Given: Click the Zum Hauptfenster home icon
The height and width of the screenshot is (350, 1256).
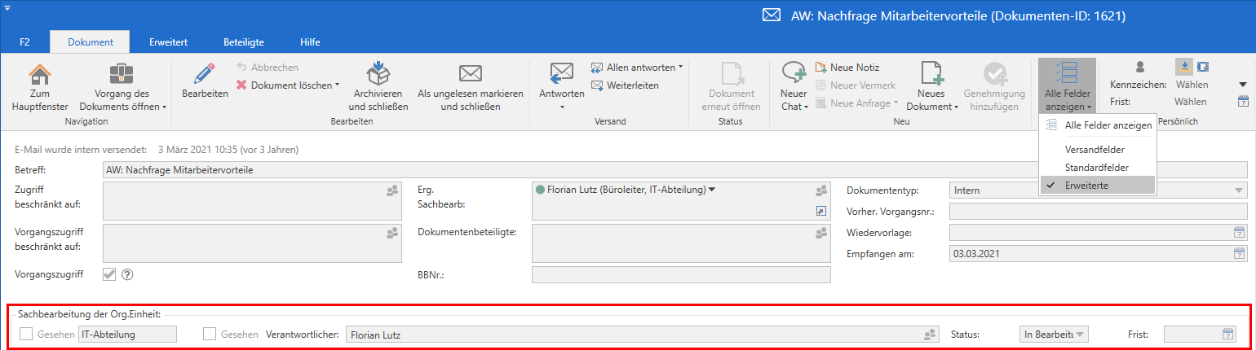Looking at the screenshot, I should 39,75.
